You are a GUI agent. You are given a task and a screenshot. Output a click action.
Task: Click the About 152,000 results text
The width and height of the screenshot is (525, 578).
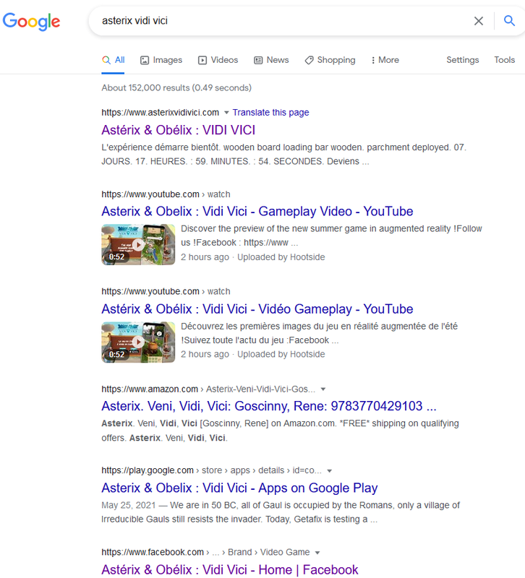(x=176, y=87)
